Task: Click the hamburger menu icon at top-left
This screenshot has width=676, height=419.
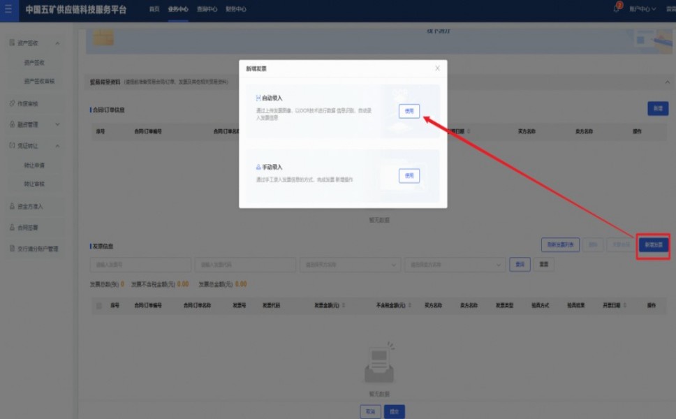Action: coord(8,10)
